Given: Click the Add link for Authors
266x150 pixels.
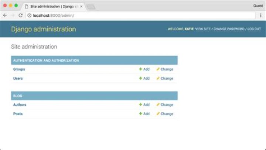Looking at the screenshot, I should coord(146,105).
